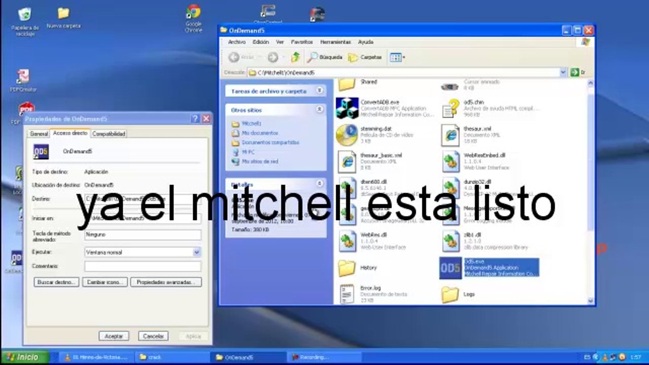Toggle Carpetas folder pane button
Image resolution: width=649 pixels, height=365 pixels.
click(365, 57)
